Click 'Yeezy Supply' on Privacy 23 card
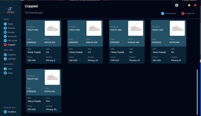The width and height of the screenshot is (201, 116). pyautogui.click(x=118, y=52)
